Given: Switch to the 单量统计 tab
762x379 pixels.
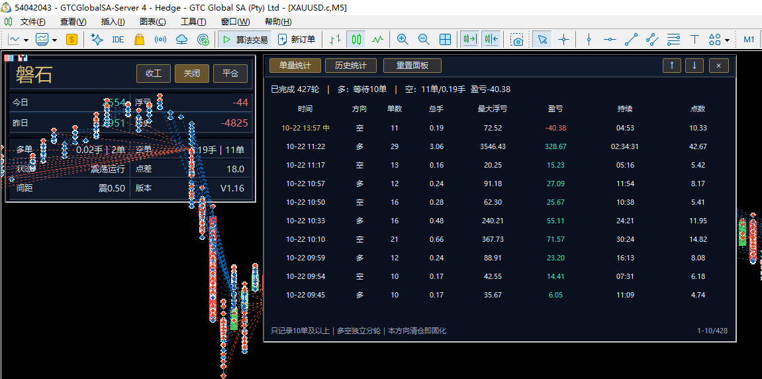Looking at the screenshot, I should coord(295,65).
